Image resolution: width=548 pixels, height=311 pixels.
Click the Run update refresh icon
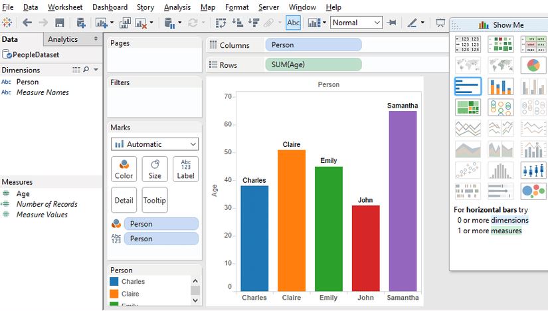pyautogui.click(x=193, y=23)
